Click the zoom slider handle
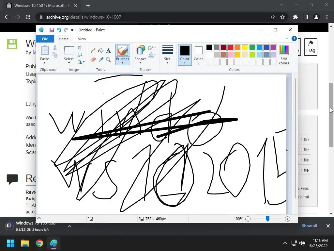The image size is (334, 251). click(268, 219)
